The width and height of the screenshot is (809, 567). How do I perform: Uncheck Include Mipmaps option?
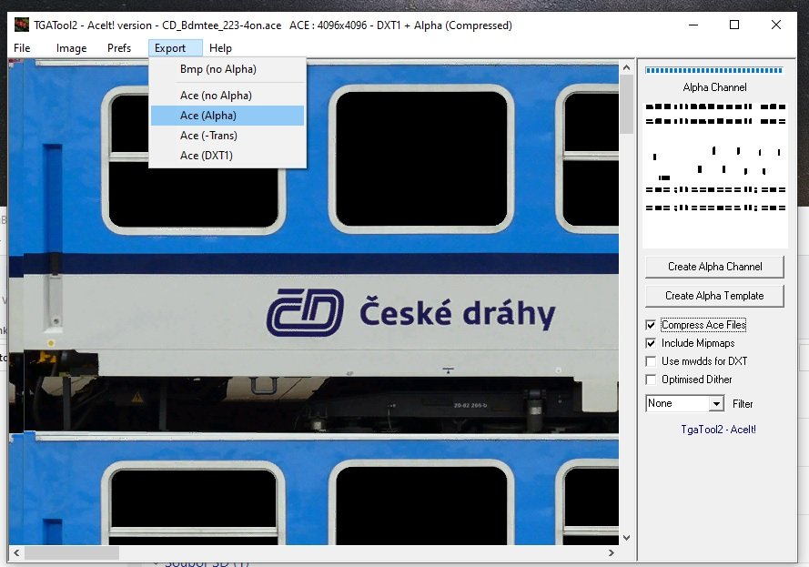[651, 343]
